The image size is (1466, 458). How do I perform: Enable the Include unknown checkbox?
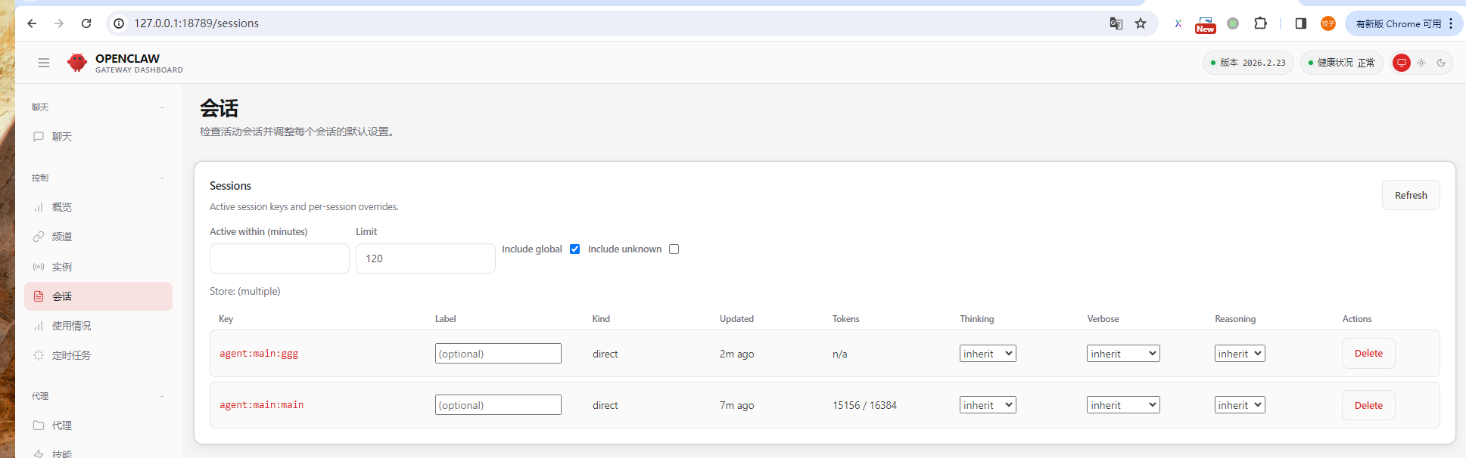(x=674, y=249)
